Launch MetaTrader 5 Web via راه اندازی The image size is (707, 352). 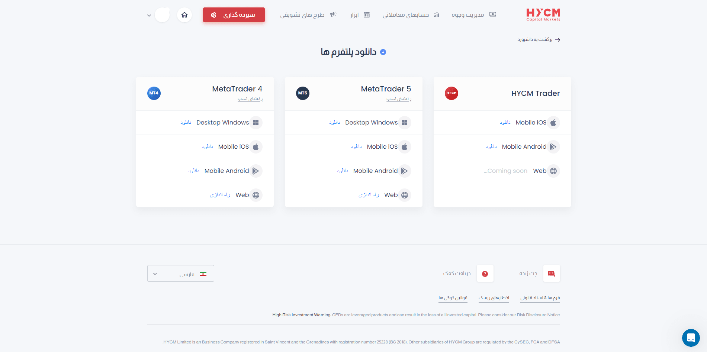[x=369, y=195]
